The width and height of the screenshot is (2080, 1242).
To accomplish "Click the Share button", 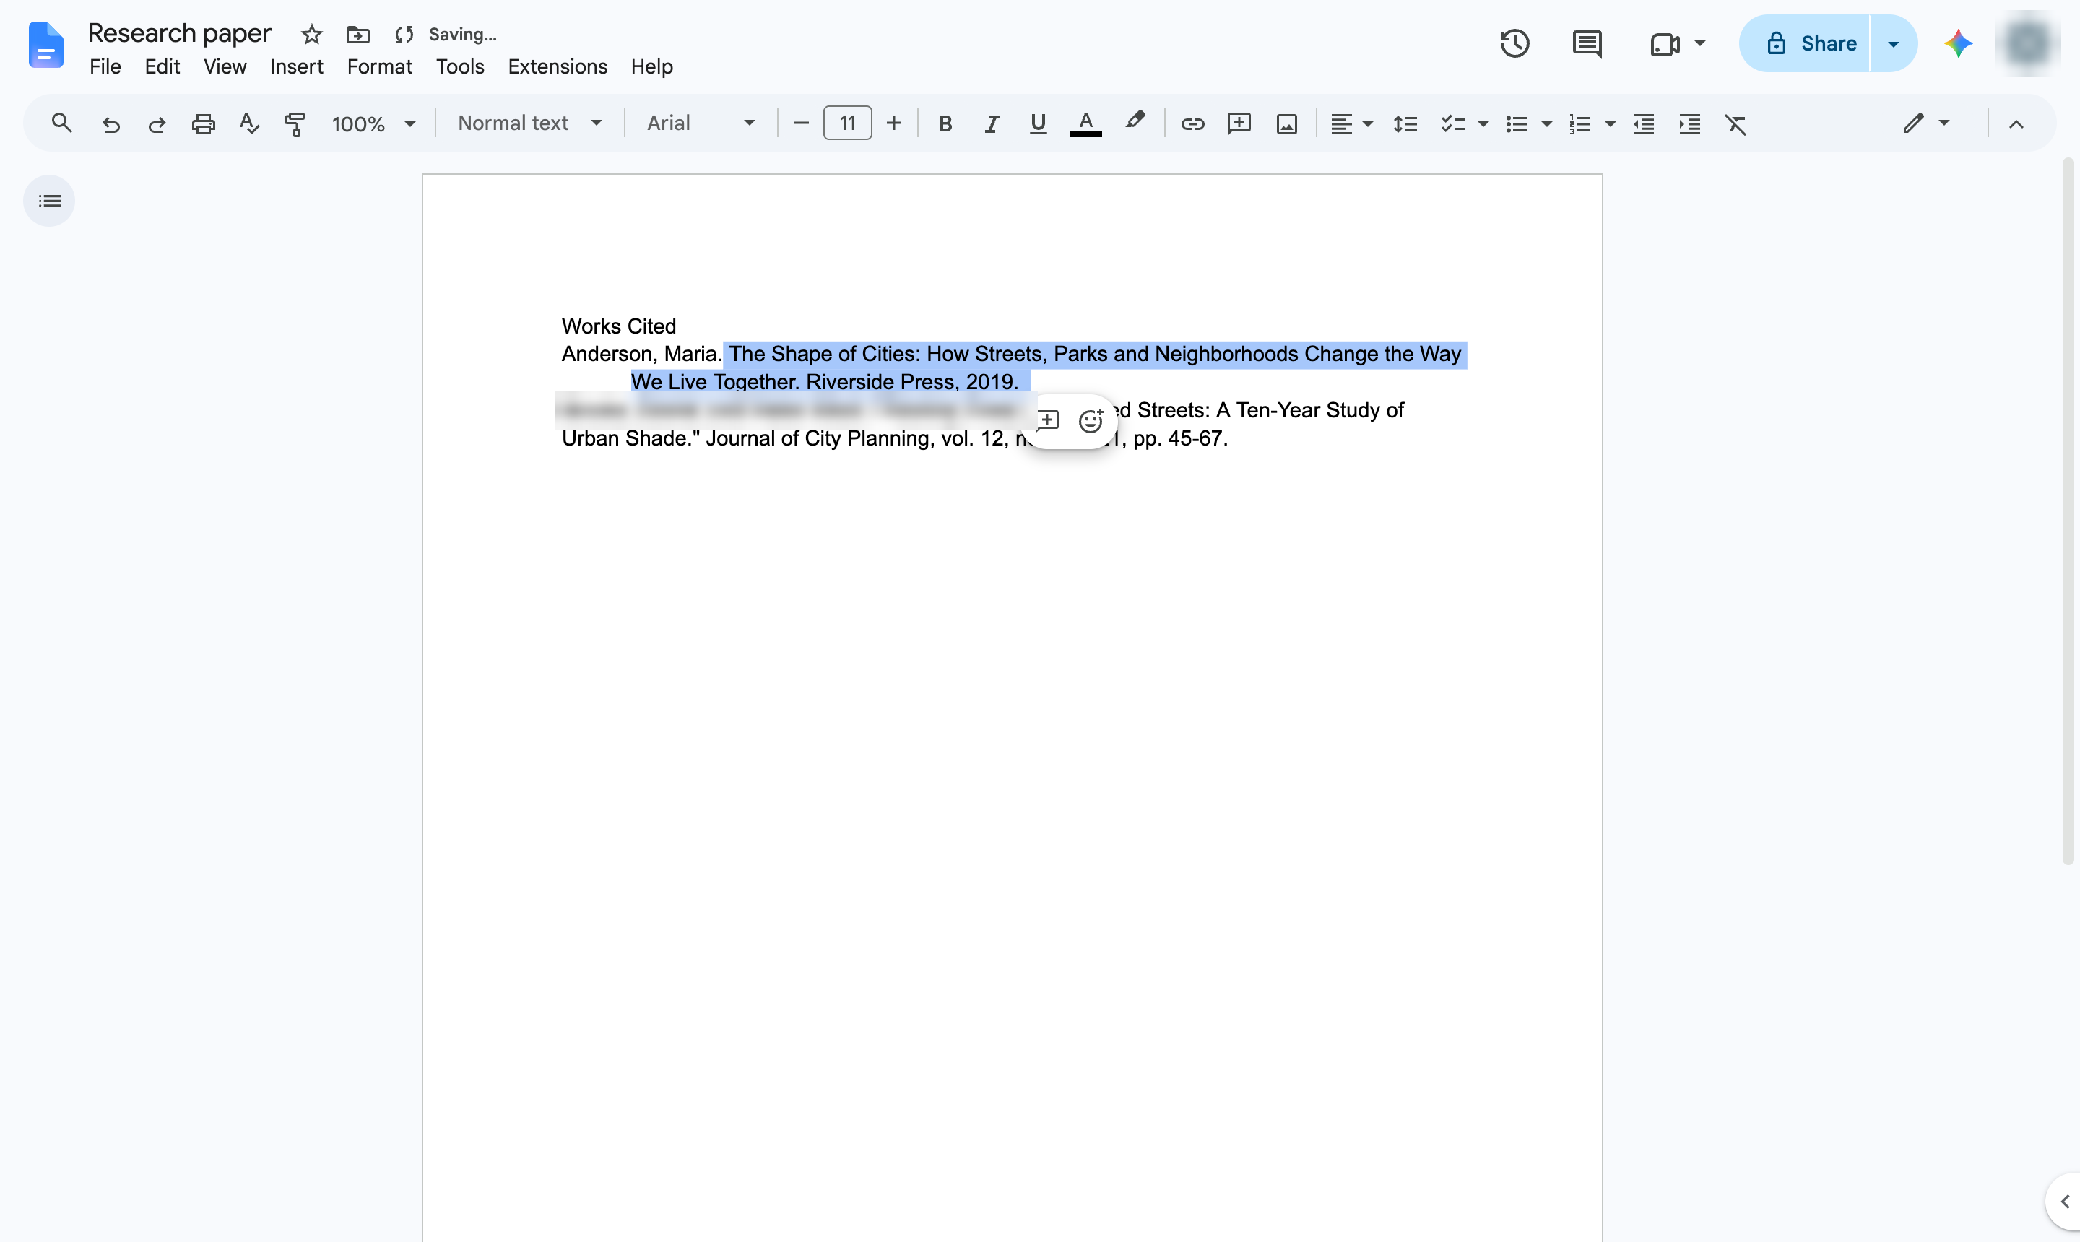I will [1804, 43].
